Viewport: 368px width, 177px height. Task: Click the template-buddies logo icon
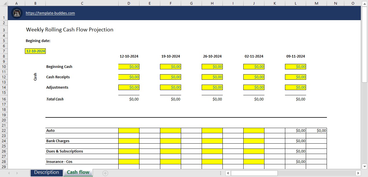[16, 13]
